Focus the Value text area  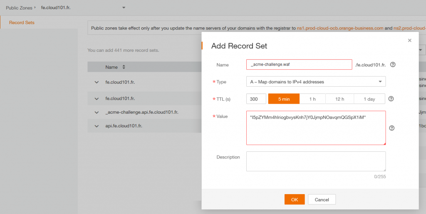pos(316,128)
